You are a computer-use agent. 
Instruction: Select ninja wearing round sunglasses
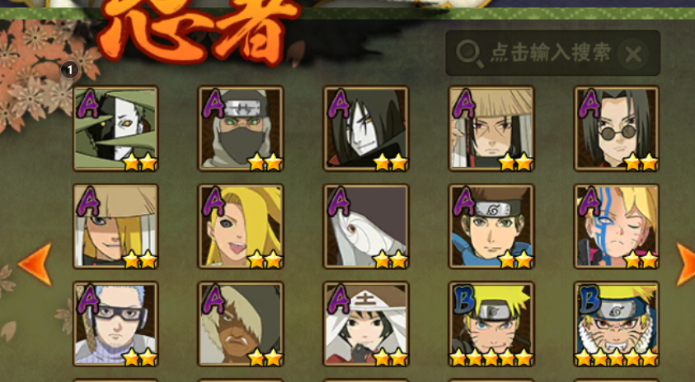[x=616, y=128]
